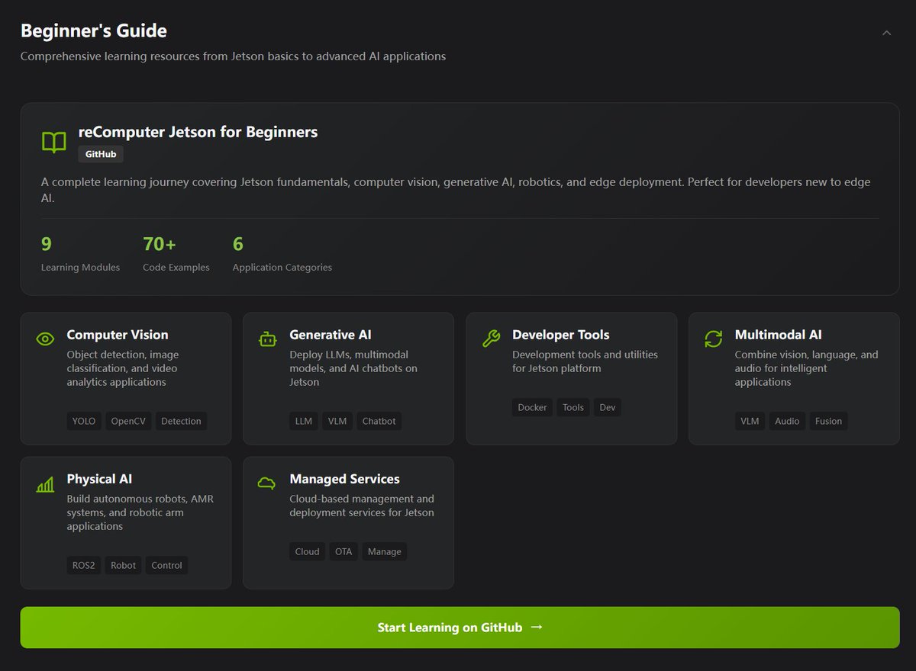Click the Start Learning on GitHub button
This screenshot has height=671, width=916.
coord(460,628)
